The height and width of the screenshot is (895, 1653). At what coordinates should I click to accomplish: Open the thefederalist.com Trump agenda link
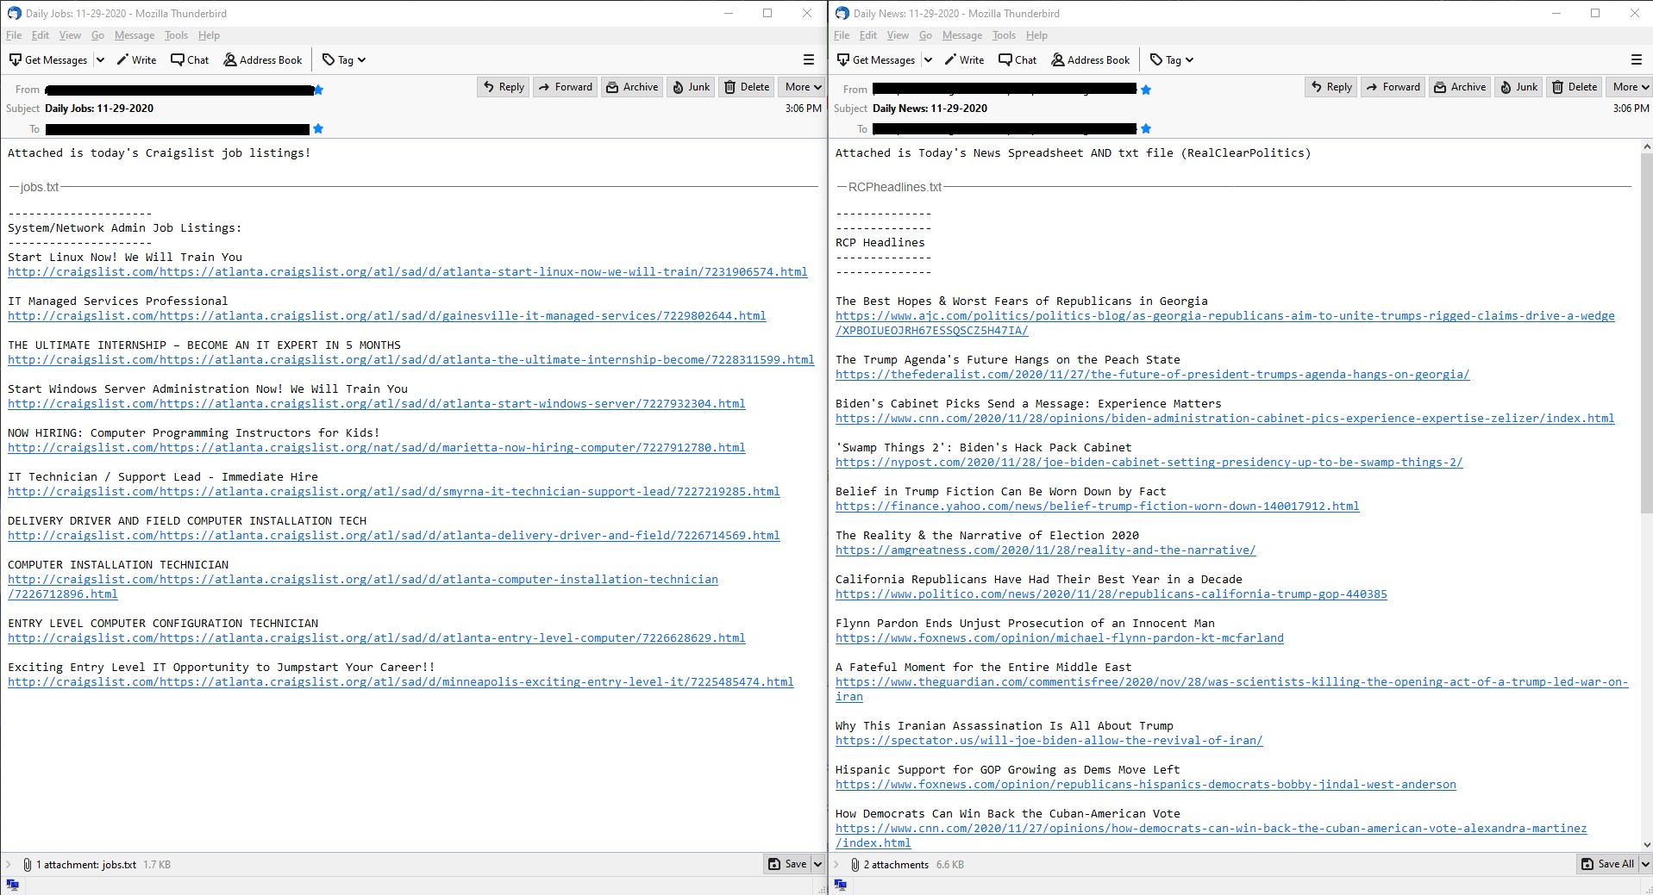pos(1153,375)
